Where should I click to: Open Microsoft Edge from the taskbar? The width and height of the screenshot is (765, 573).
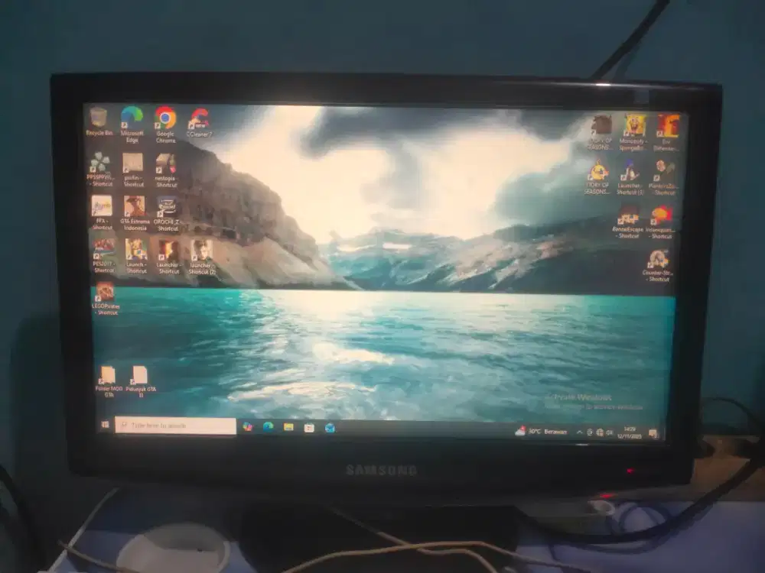267,428
